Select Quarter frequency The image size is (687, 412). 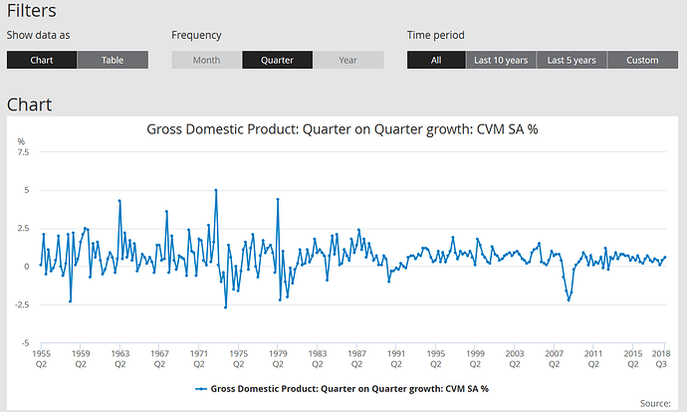point(278,60)
